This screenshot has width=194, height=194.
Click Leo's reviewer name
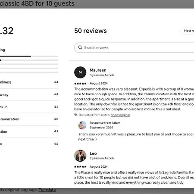pos(93,153)
